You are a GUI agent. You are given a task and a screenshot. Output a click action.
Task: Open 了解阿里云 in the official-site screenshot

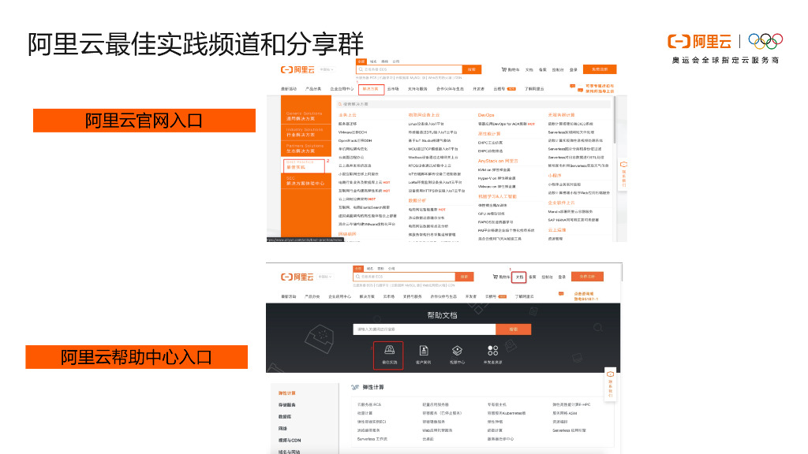(x=534, y=89)
